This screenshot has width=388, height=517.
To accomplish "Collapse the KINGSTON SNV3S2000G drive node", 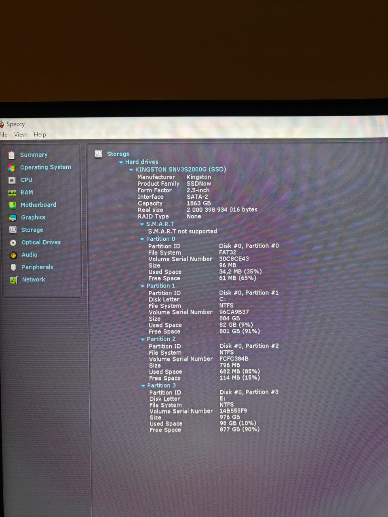I will point(131,170).
